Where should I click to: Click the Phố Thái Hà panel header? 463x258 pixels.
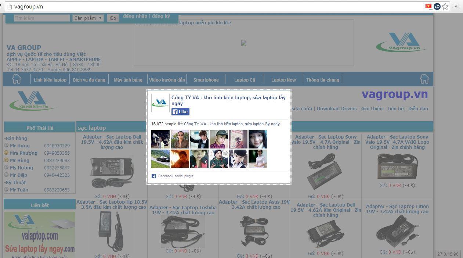tap(40, 128)
